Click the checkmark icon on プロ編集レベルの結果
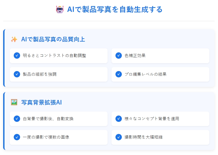 point(118,74)
